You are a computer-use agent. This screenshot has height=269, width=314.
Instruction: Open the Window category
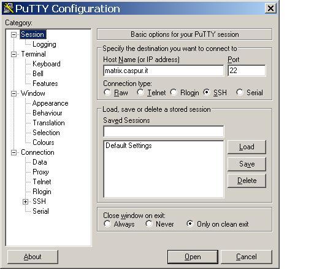point(33,93)
